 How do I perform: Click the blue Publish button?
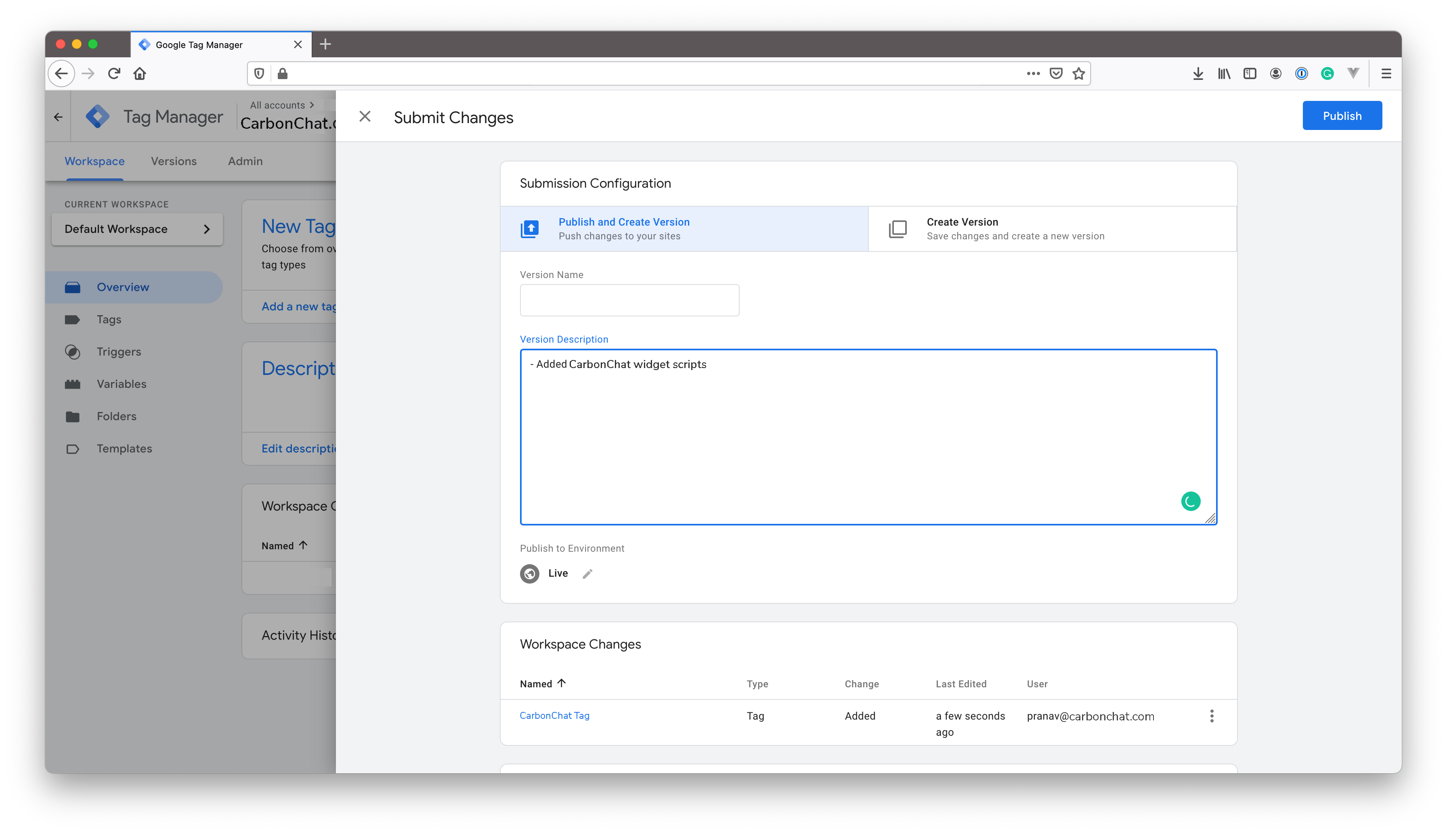1342,115
